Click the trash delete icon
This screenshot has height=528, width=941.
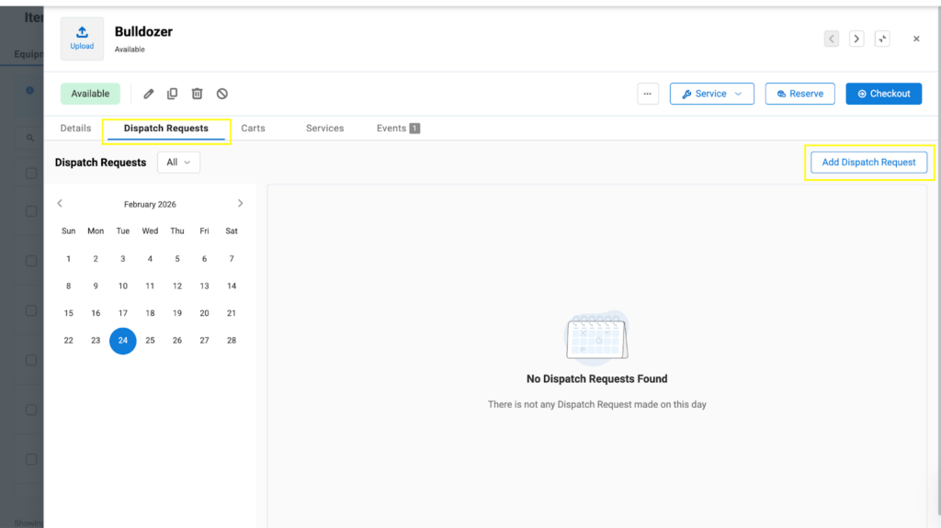197,94
